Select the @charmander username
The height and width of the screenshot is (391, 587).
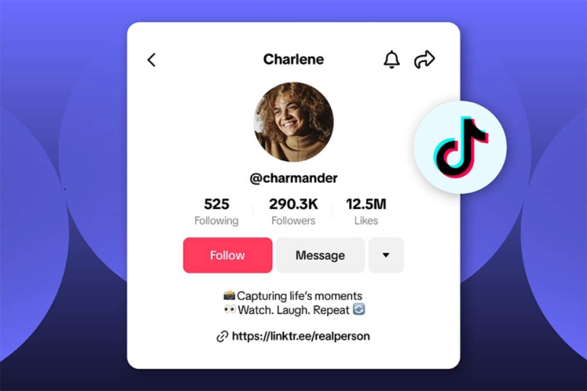pyautogui.click(x=293, y=178)
